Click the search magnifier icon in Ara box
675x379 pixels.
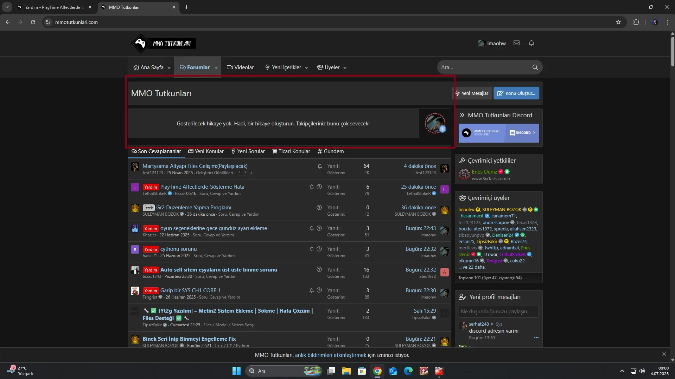click(535, 67)
